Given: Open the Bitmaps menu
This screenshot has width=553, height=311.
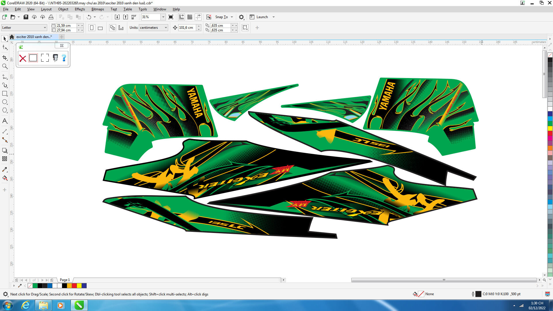Looking at the screenshot, I should pos(98,9).
